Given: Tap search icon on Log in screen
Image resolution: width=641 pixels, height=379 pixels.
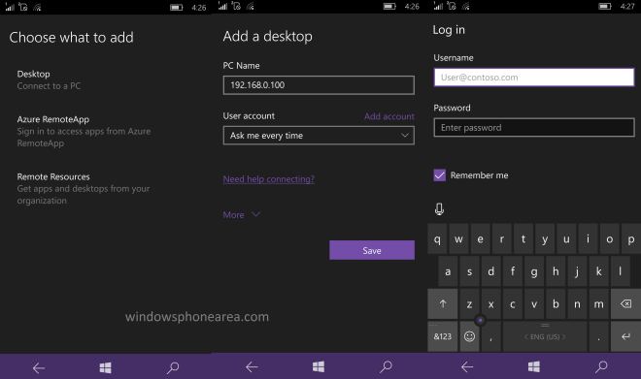Looking at the screenshot, I should pyautogui.click(x=601, y=366).
